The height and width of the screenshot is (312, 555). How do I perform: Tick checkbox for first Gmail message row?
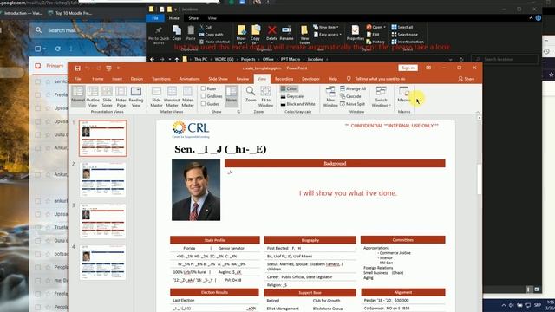click(x=38, y=81)
